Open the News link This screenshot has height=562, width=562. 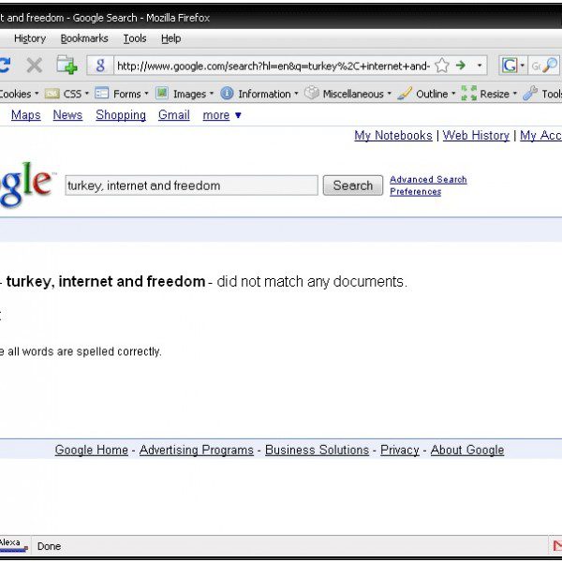click(67, 115)
